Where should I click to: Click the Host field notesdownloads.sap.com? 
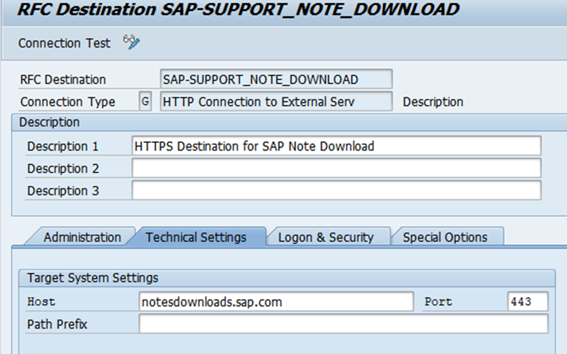click(x=276, y=302)
